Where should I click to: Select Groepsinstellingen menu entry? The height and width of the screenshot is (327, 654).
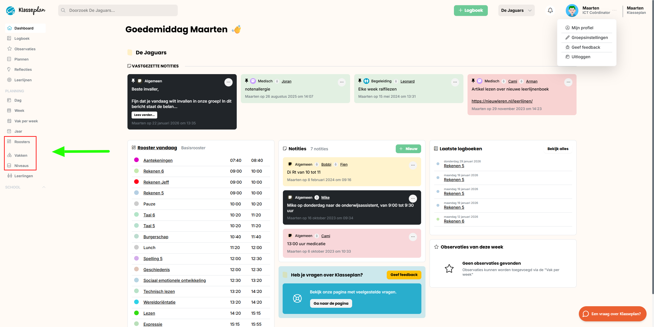point(589,37)
